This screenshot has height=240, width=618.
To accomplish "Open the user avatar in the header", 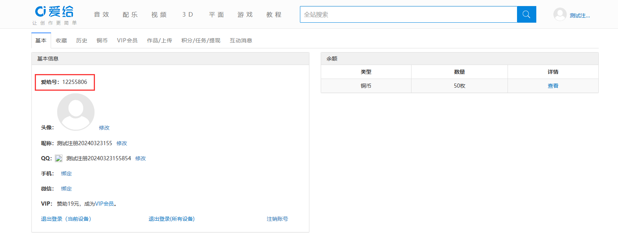I will [x=560, y=15].
